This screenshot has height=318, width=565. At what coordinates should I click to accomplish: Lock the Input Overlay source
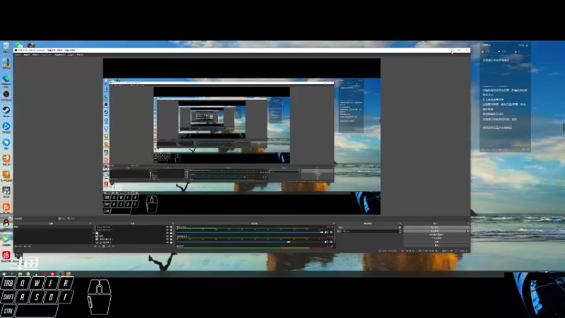pos(171,227)
